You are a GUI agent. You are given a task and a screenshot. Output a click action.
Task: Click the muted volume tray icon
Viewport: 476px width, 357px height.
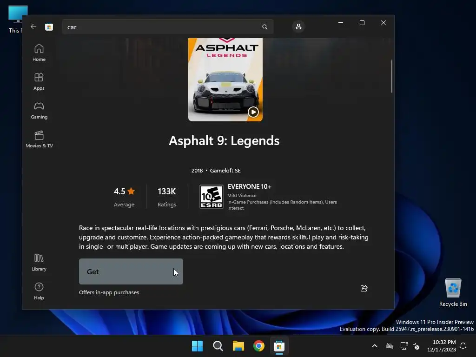416,346
